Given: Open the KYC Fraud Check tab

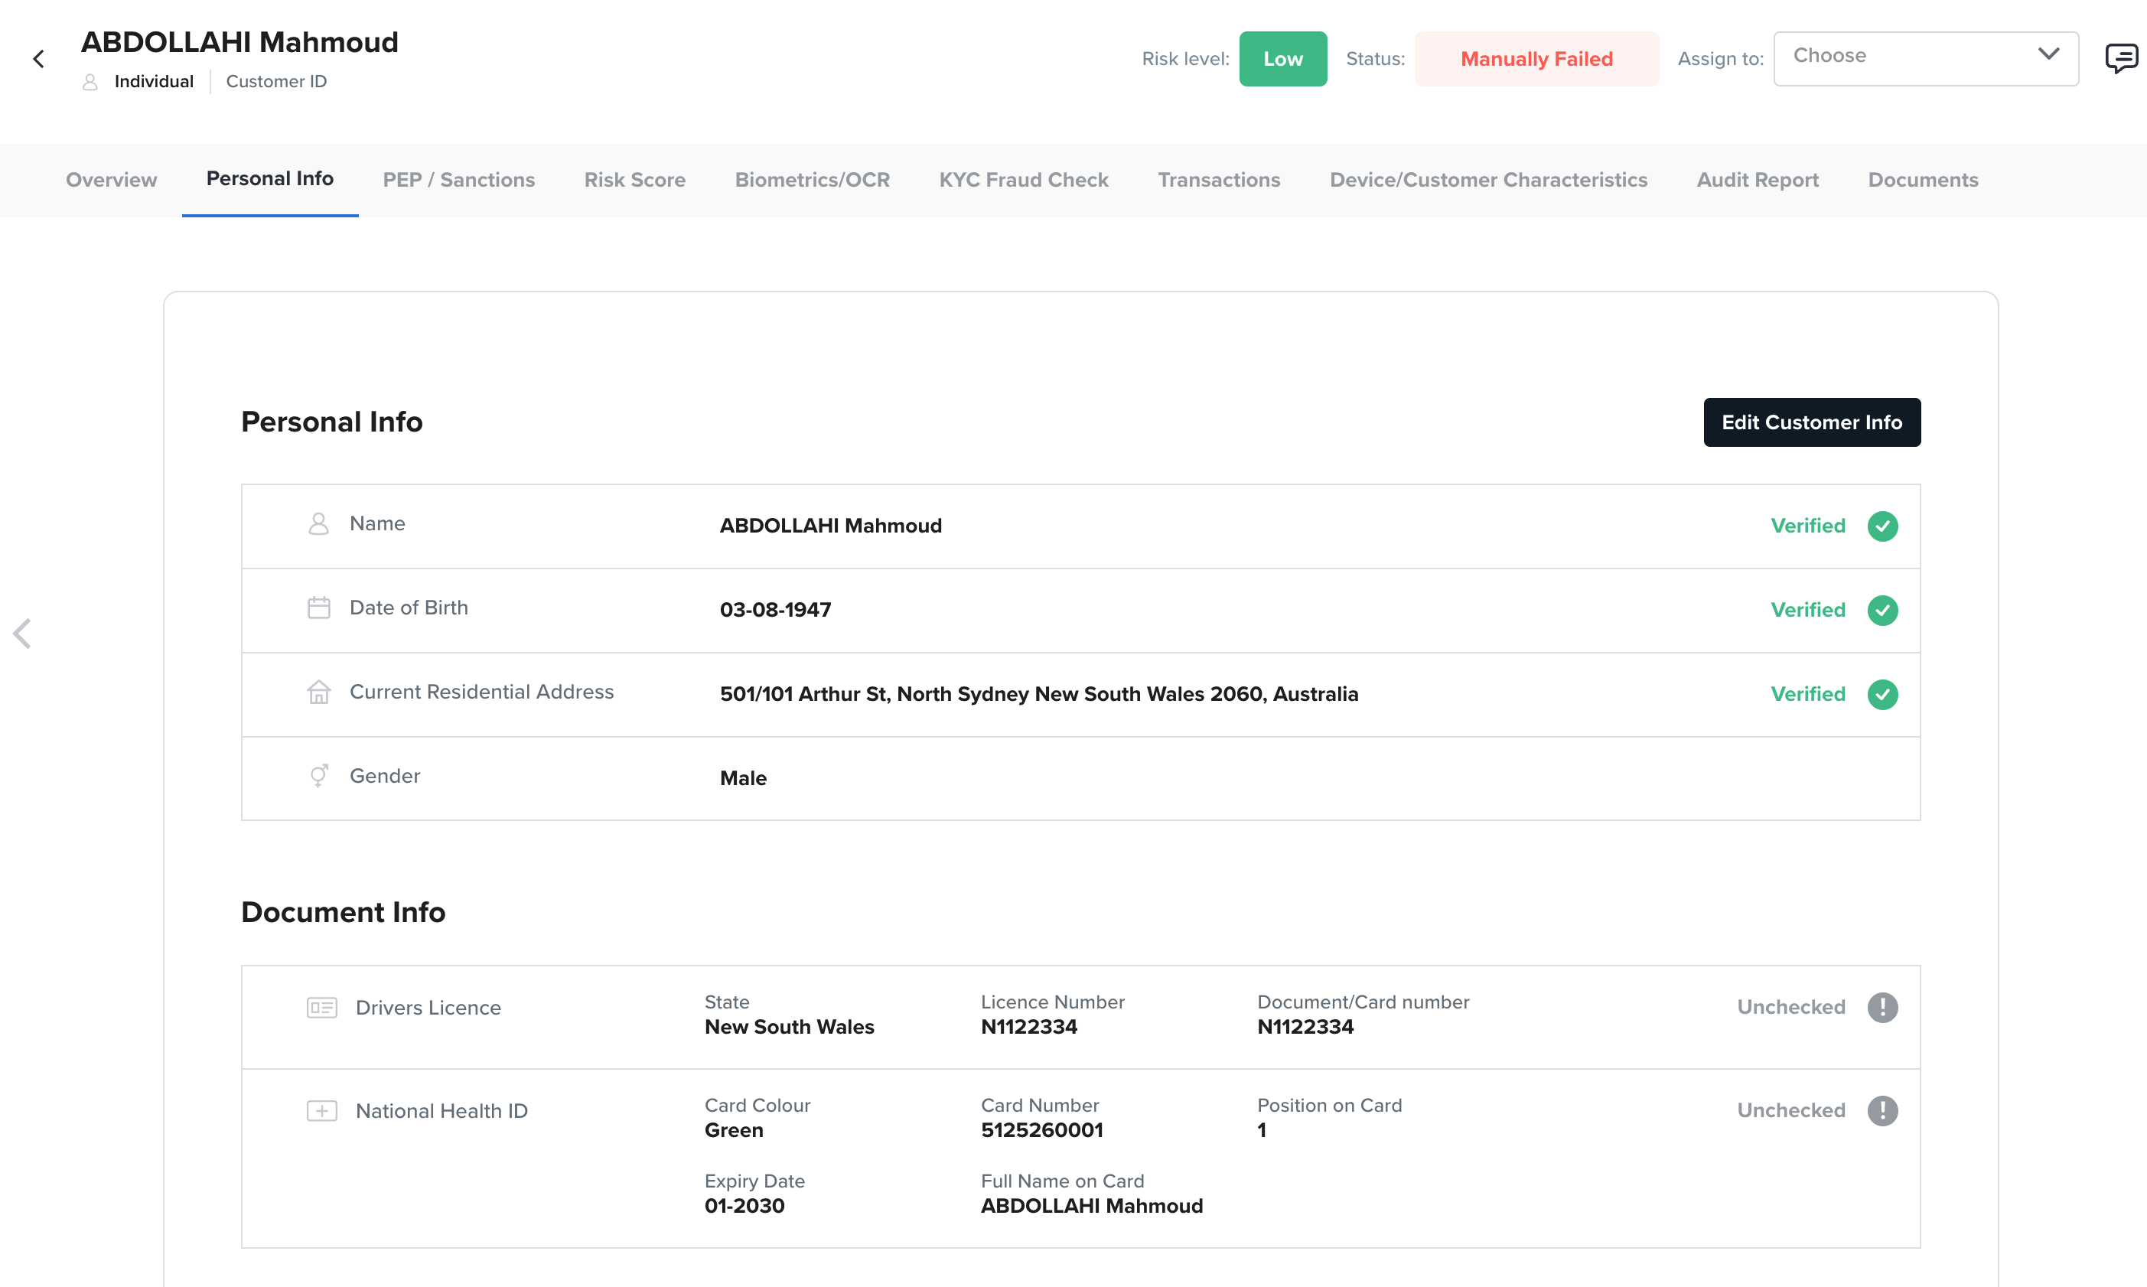Looking at the screenshot, I should pos(1023,180).
